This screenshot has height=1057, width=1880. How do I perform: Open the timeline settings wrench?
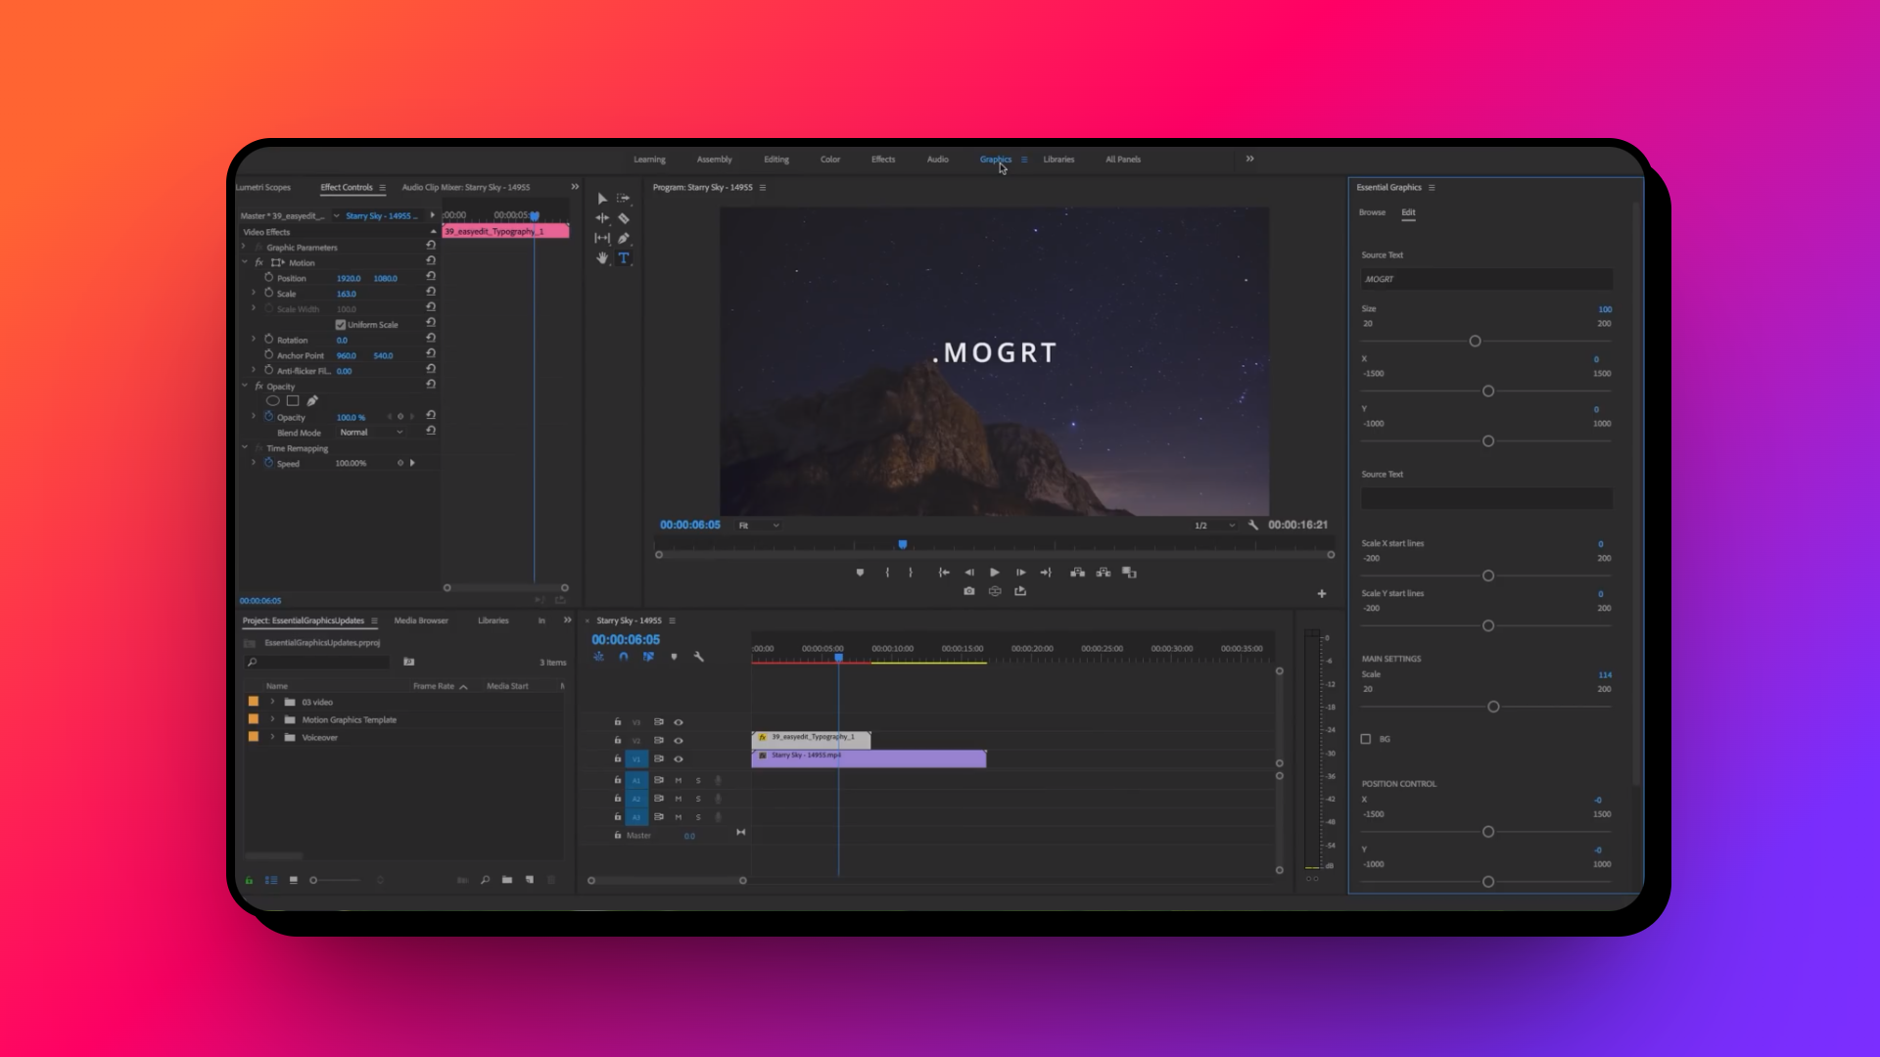point(698,657)
